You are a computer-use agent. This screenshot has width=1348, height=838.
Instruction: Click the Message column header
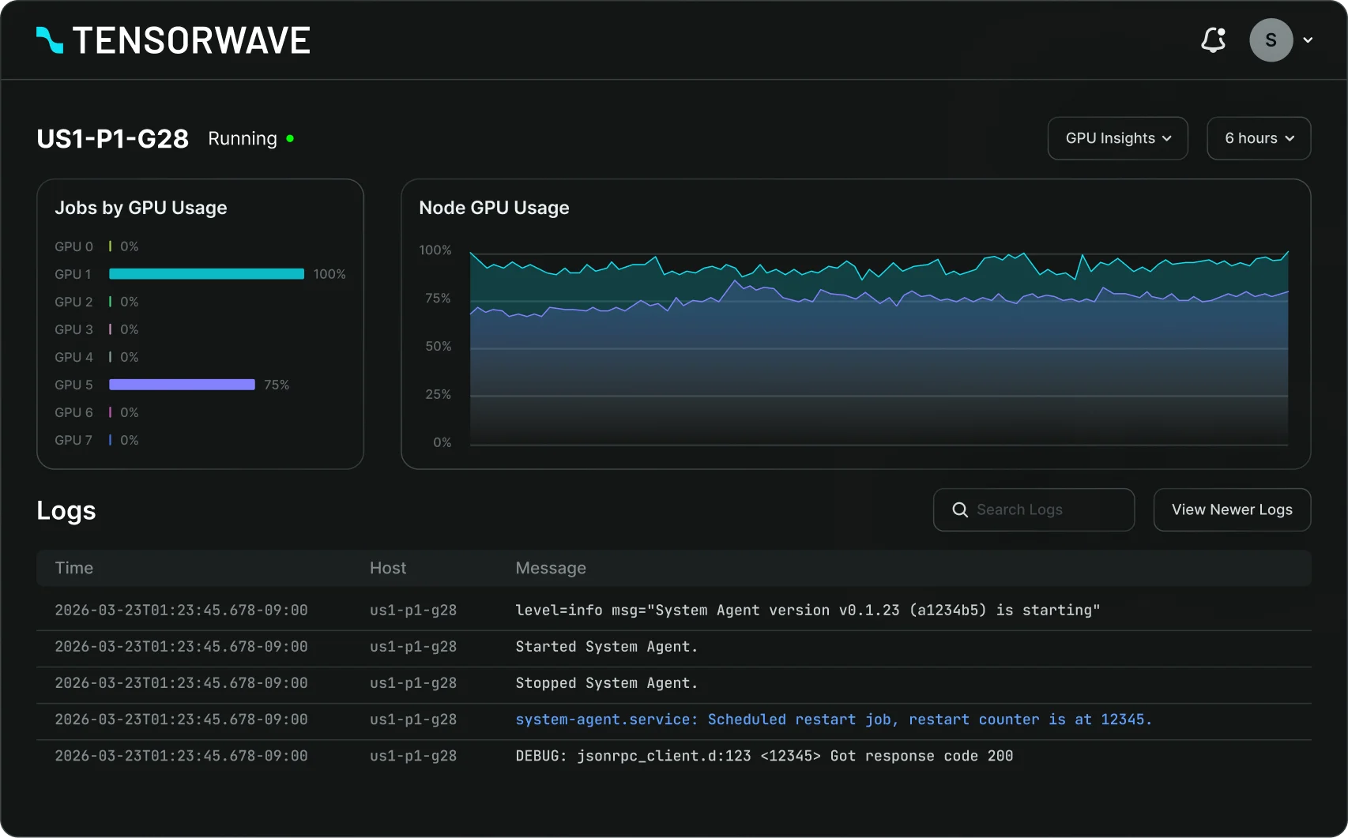coord(551,568)
